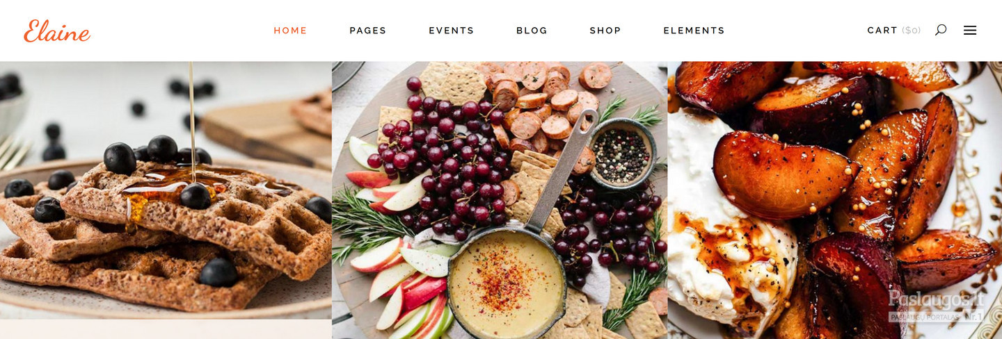Click the Paslaugos.lt watermark logo
Screen dimensions: 1002x339
(x=937, y=299)
